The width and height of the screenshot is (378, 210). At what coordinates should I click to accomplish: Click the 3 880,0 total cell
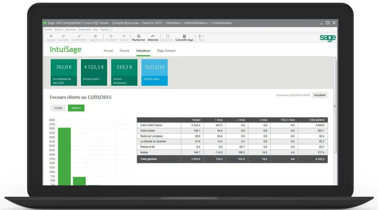pos(320,126)
